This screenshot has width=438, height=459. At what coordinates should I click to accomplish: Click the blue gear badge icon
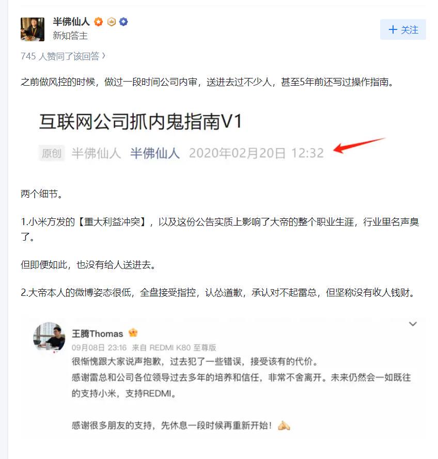point(123,22)
